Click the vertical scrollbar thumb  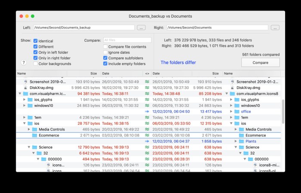point(283,111)
